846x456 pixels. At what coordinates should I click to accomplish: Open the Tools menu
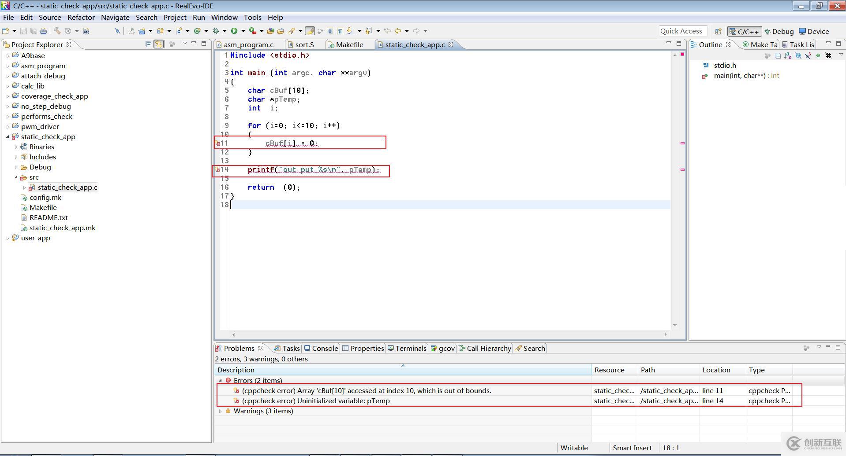click(x=252, y=17)
